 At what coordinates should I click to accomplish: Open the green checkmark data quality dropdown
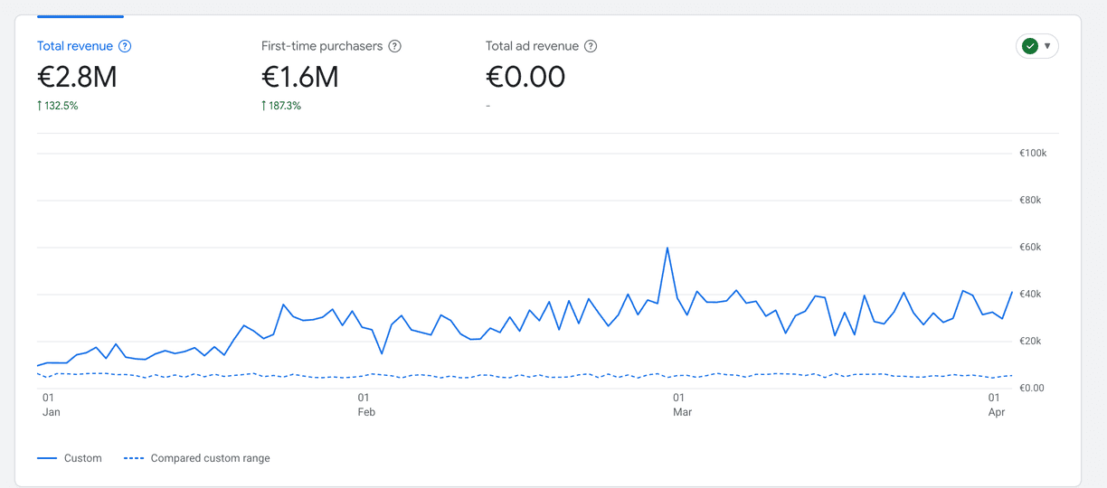coord(1037,46)
